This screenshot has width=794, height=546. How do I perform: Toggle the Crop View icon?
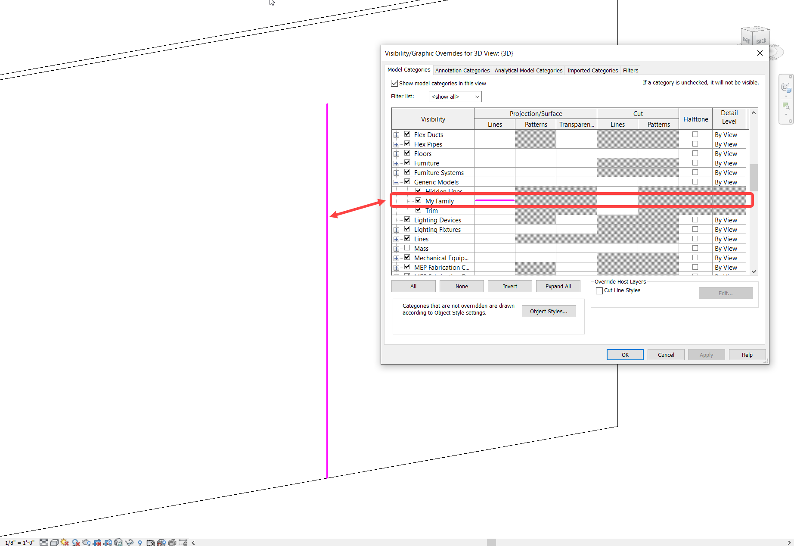[98, 542]
